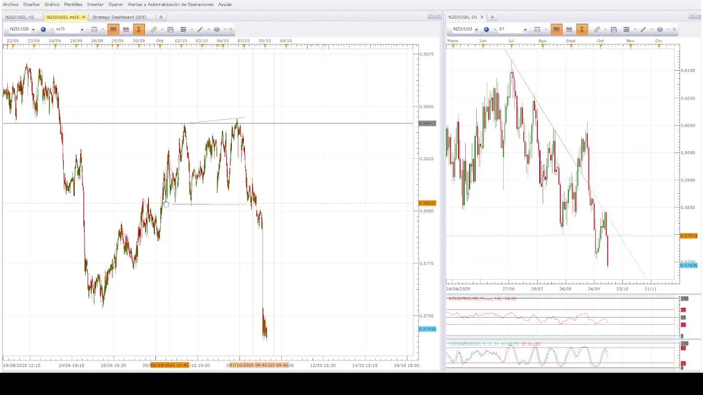Select the diagonal line drawing tool in D1 toolbar
This screenshot has height=395, width=703.
click(x=643, y=30)
